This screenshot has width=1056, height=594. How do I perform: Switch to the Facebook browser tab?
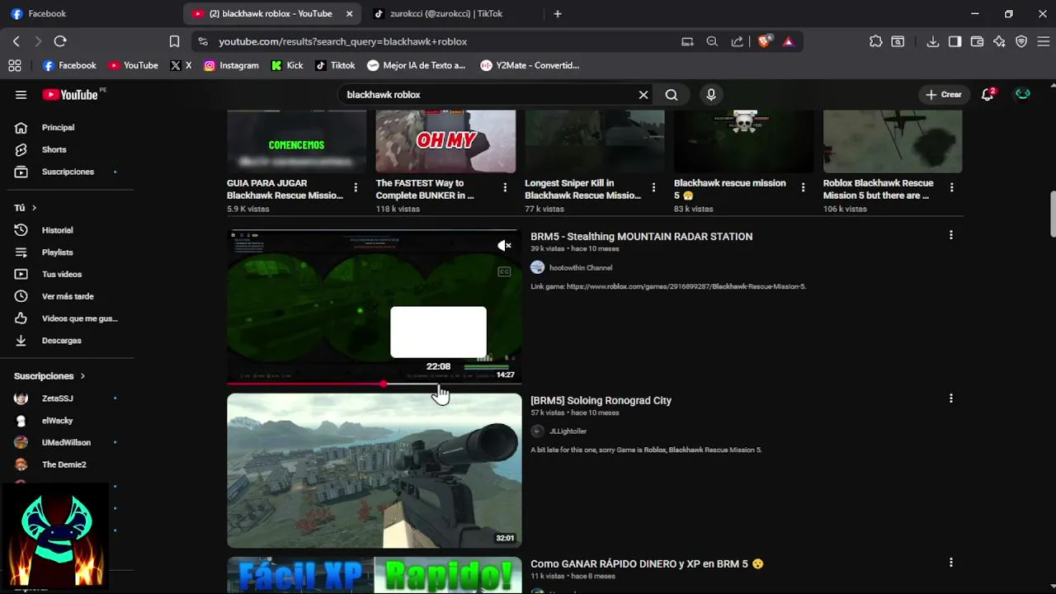coord(47,13)
